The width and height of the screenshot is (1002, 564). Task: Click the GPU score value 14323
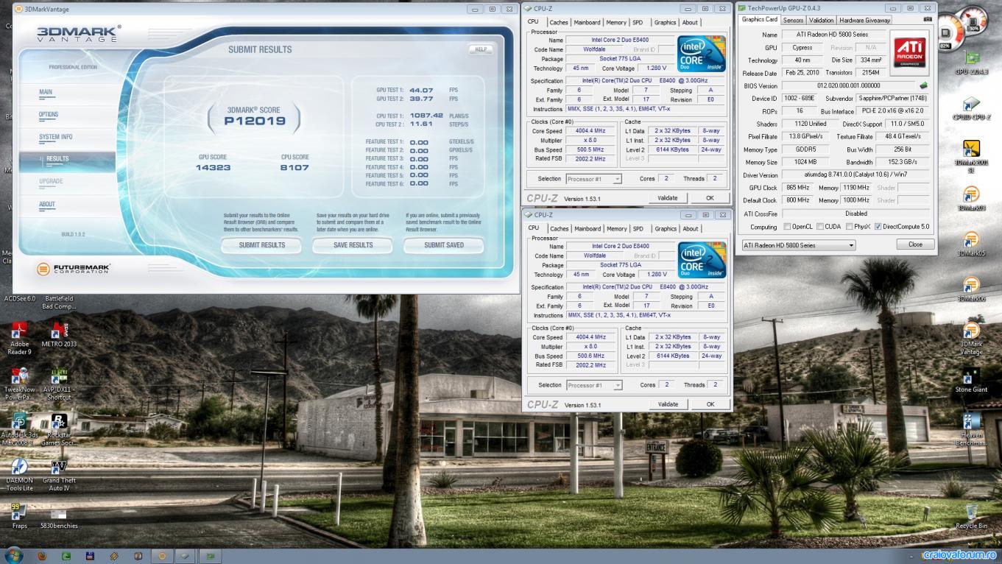point(213,168)
